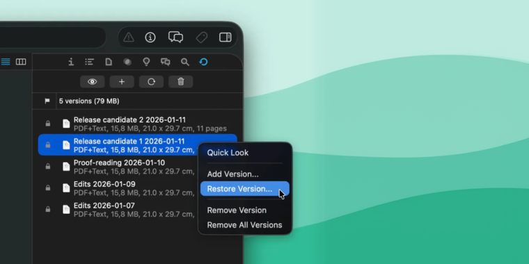The image size is (529, 264).
Task: Click the '5 versions (79 MB)' header
Action: click(x=89, y=101)
